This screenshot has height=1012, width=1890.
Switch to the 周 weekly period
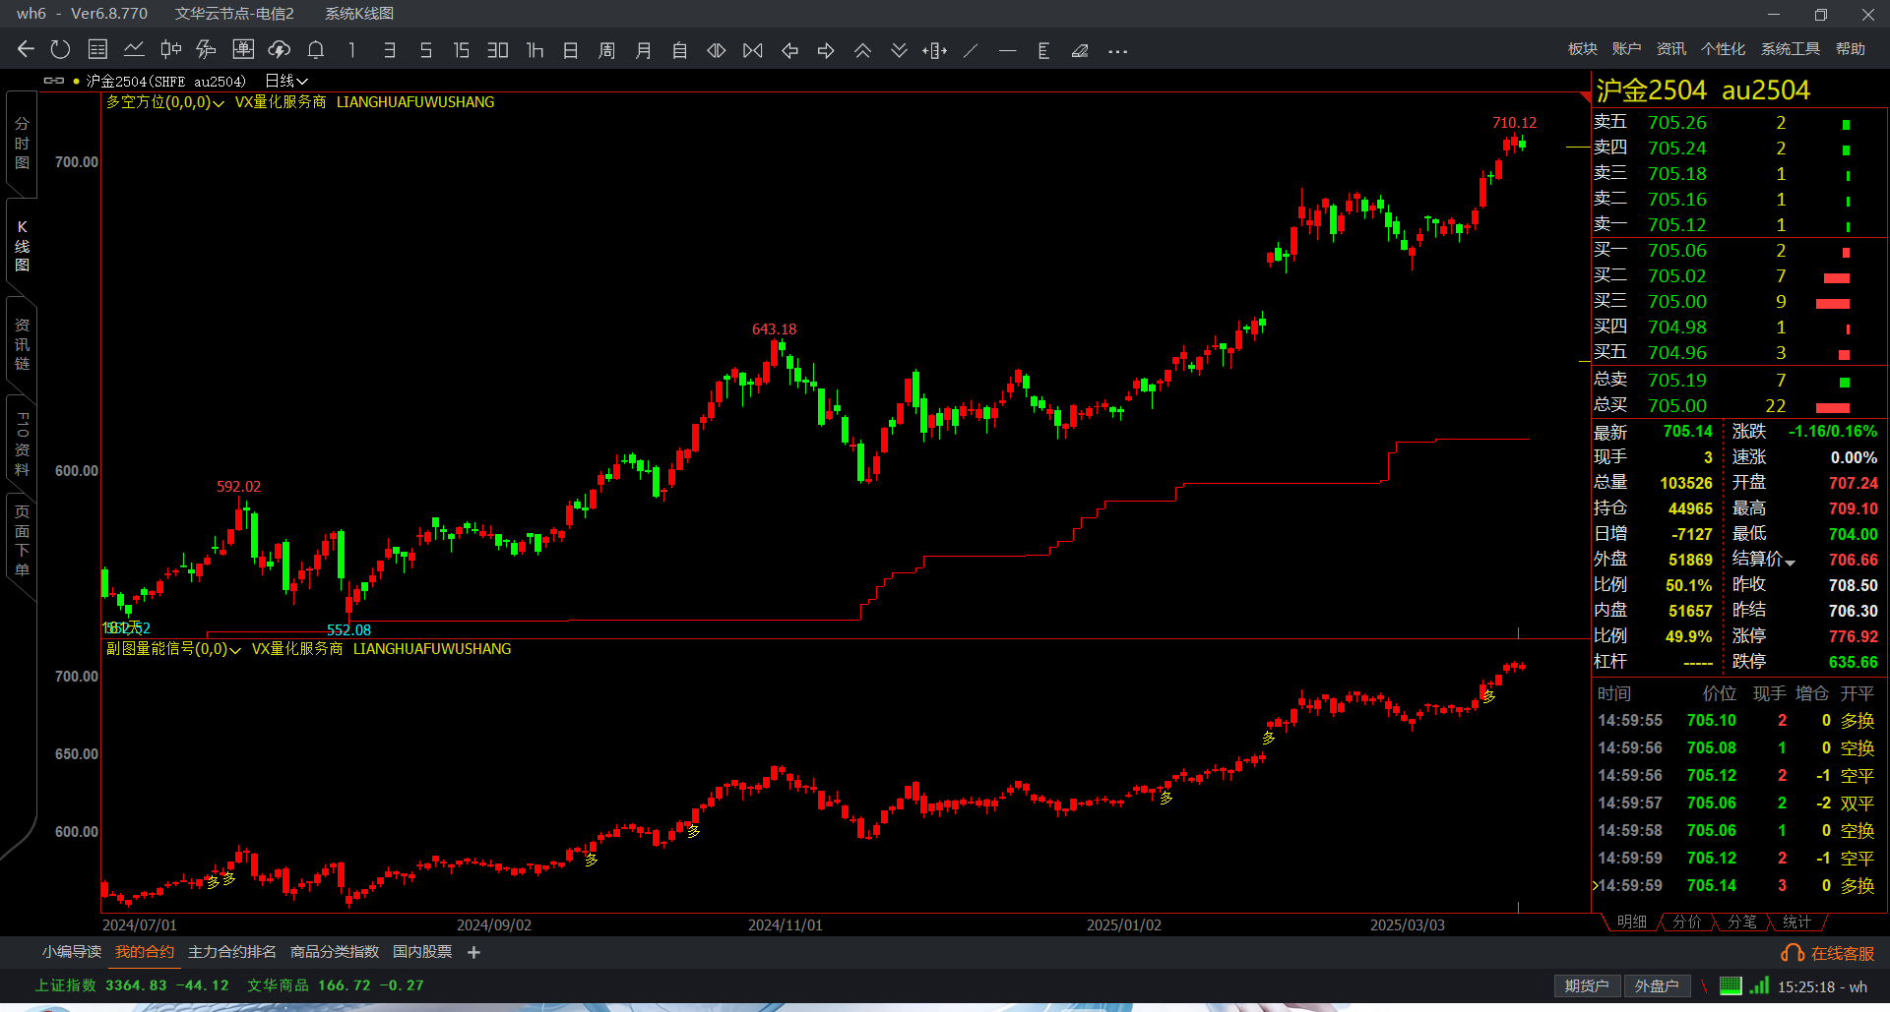[x=606, y=50]
